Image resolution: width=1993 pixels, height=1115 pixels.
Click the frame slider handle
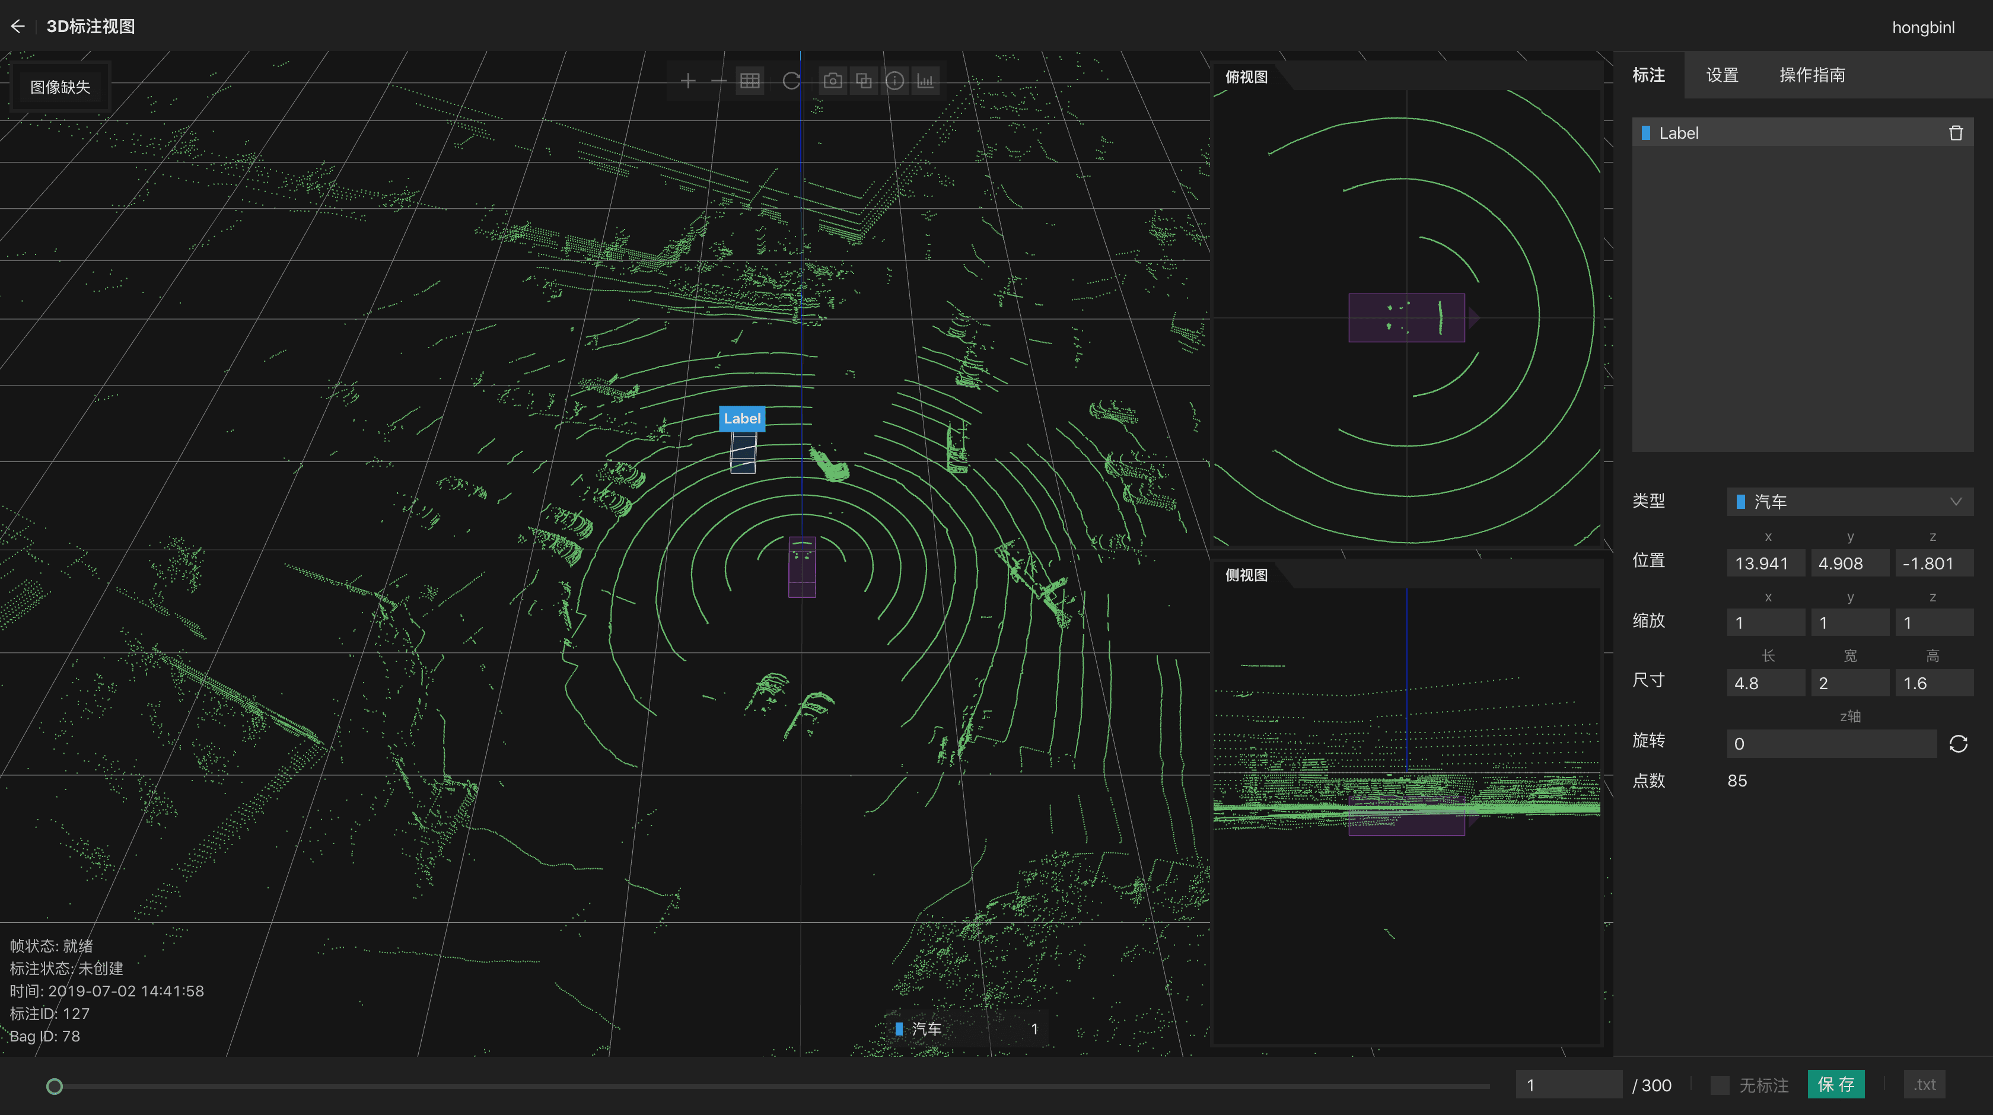[x=54, y=1087]
